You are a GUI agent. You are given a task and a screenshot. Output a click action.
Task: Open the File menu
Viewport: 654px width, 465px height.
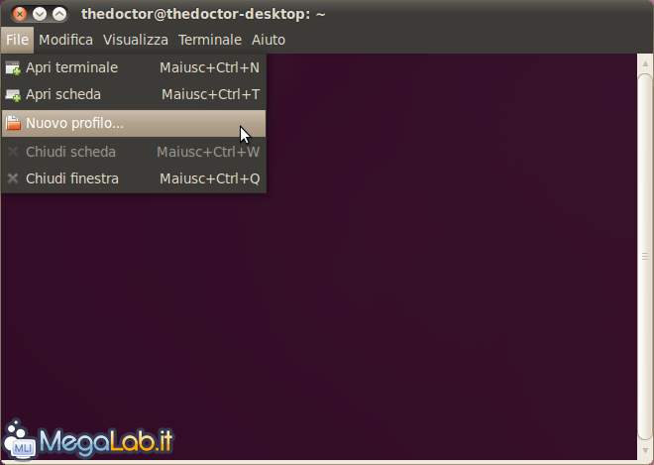pyautogui.click(x=17, y=40)
